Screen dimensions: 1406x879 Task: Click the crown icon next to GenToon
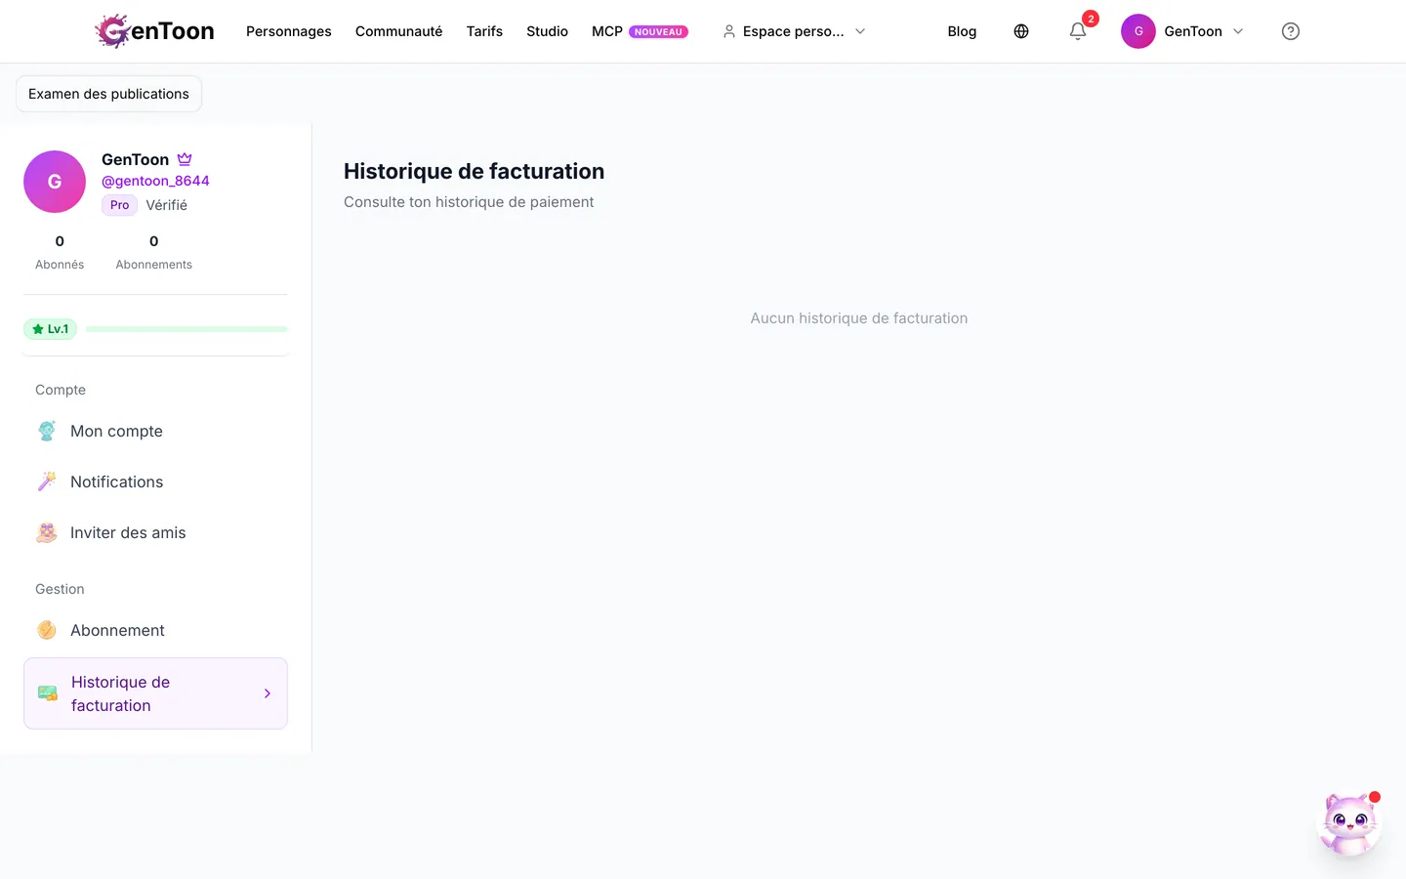click(x=185, y=159)
